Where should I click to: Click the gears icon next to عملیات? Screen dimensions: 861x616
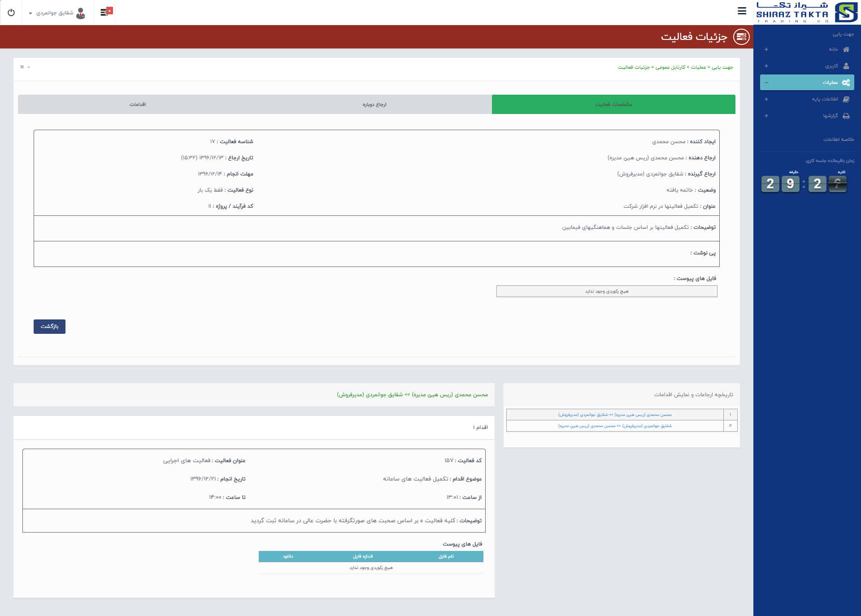[846, 83]
